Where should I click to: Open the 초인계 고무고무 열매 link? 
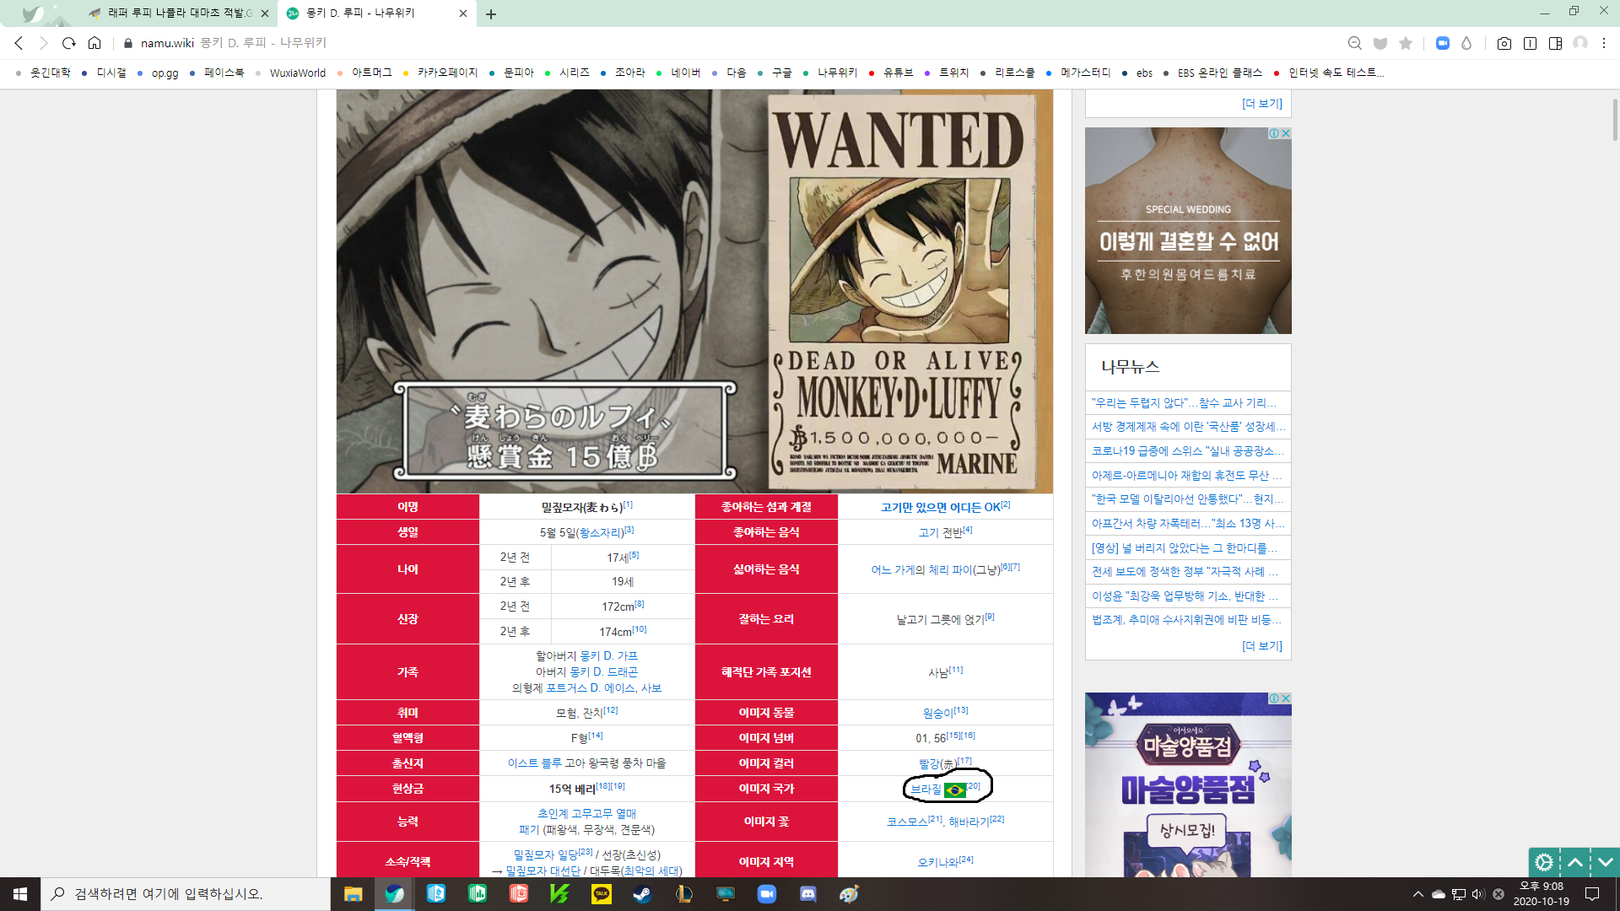[586, 814]
